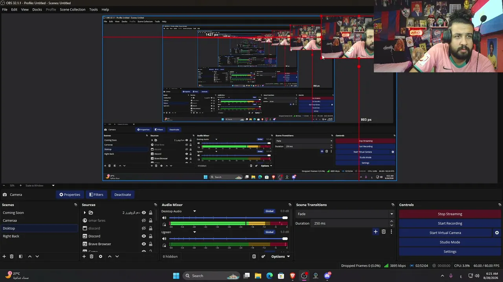Show hidden system tray icons chevron
The image size is (503, 282).
coord(442,276)
